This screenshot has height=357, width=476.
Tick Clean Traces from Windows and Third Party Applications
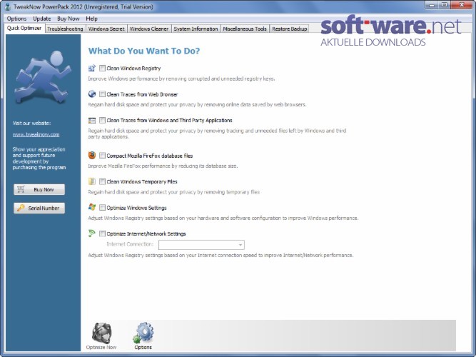click(x=103, y=121)
